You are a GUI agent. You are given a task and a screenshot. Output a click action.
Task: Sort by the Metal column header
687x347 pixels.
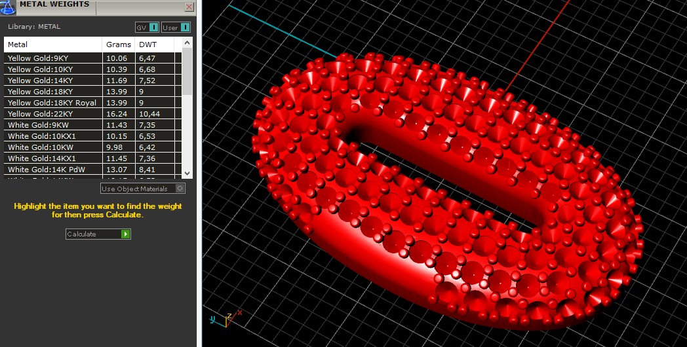tap(53, 45)
